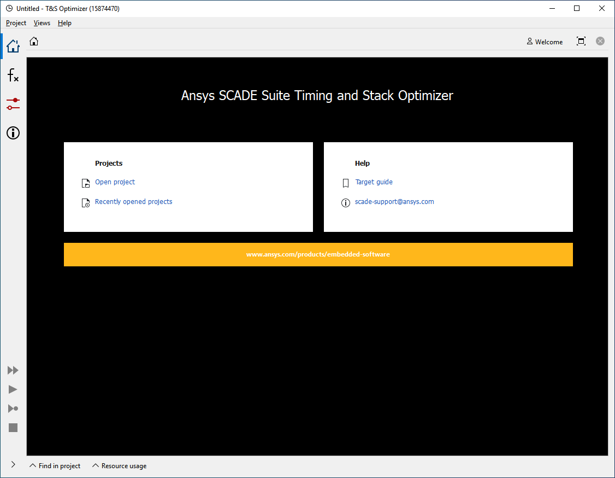Expand the sidebar with the bottom chevron

13,464
